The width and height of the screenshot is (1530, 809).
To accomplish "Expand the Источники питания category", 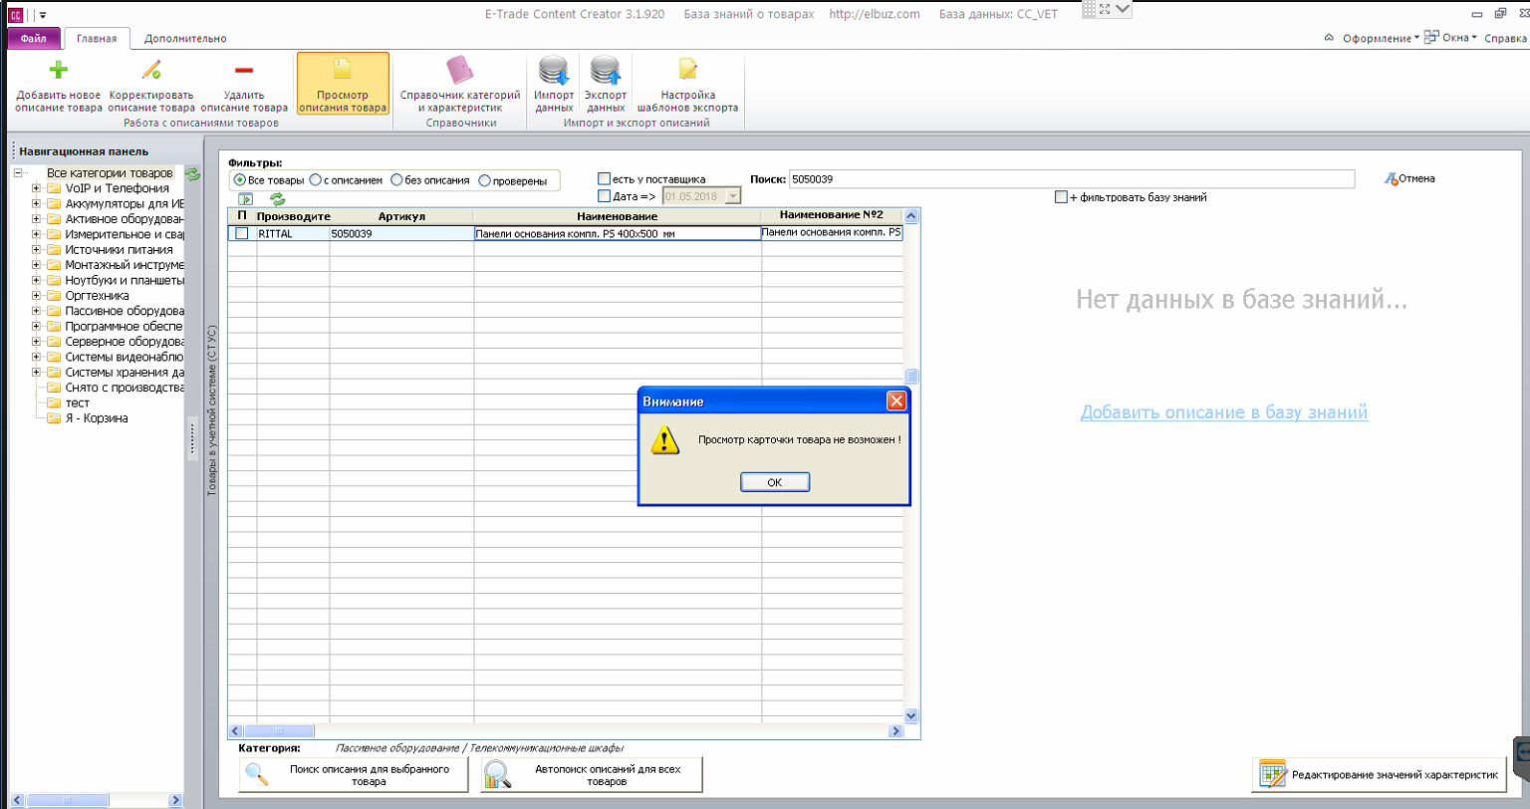I will tap(36, 250).
